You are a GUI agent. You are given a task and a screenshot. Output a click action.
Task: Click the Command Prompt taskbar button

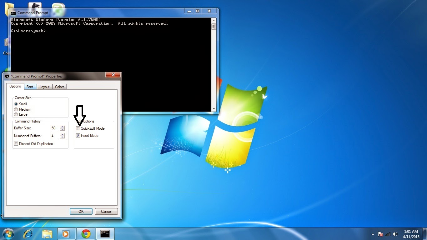pos(105,234)
